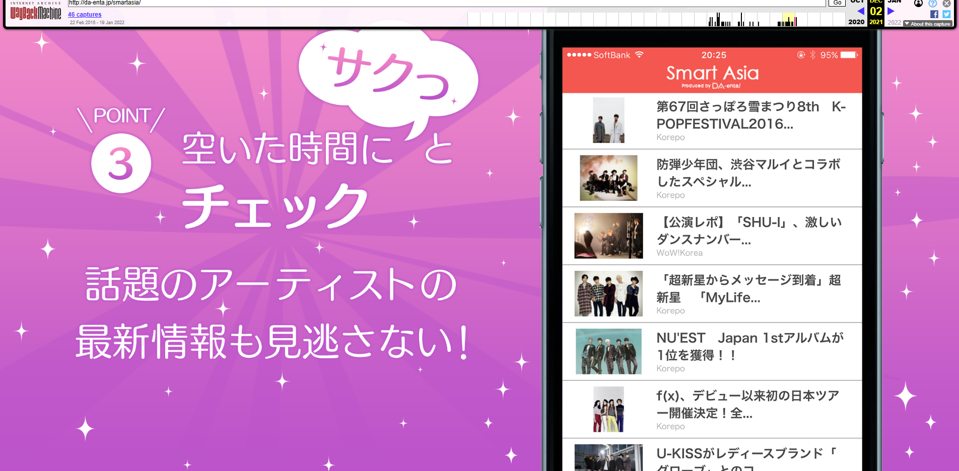Image resolution: width=959 pixels, height=471 pixels.
Task: Click headline 防弾少年団、渋谷マルイとコラボ
Action: click(x=748, y=173)
